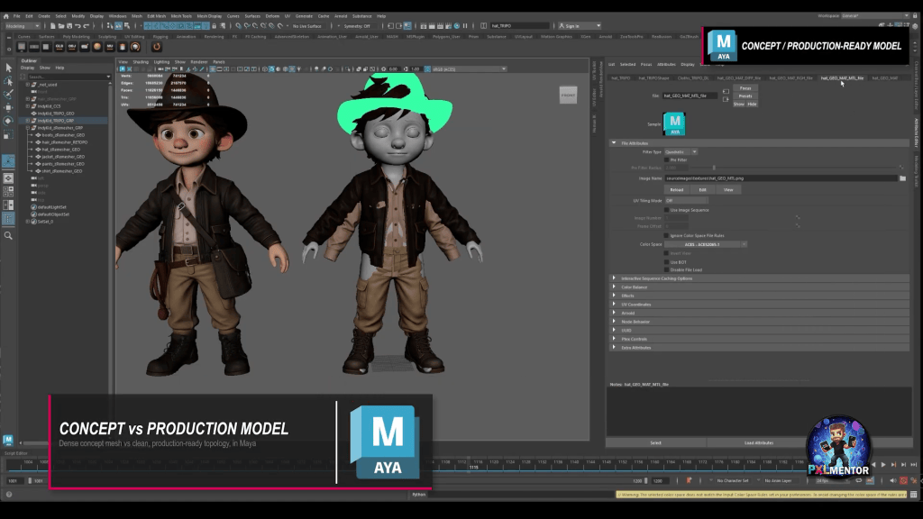Click the OBJ shelf icon
This screenshot has width=923, height=519.
pyautogui.click(x=72, y=47)
